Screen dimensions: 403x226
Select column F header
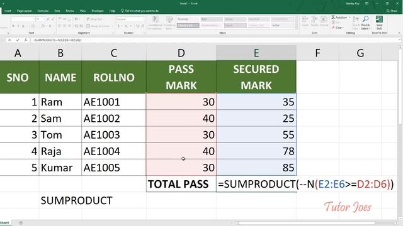(x=317, y=53)
